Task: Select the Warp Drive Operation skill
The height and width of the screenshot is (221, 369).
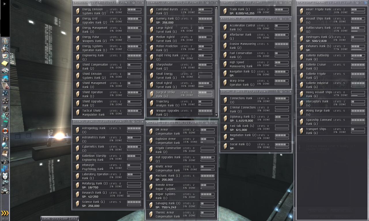Action: (256, 83)
